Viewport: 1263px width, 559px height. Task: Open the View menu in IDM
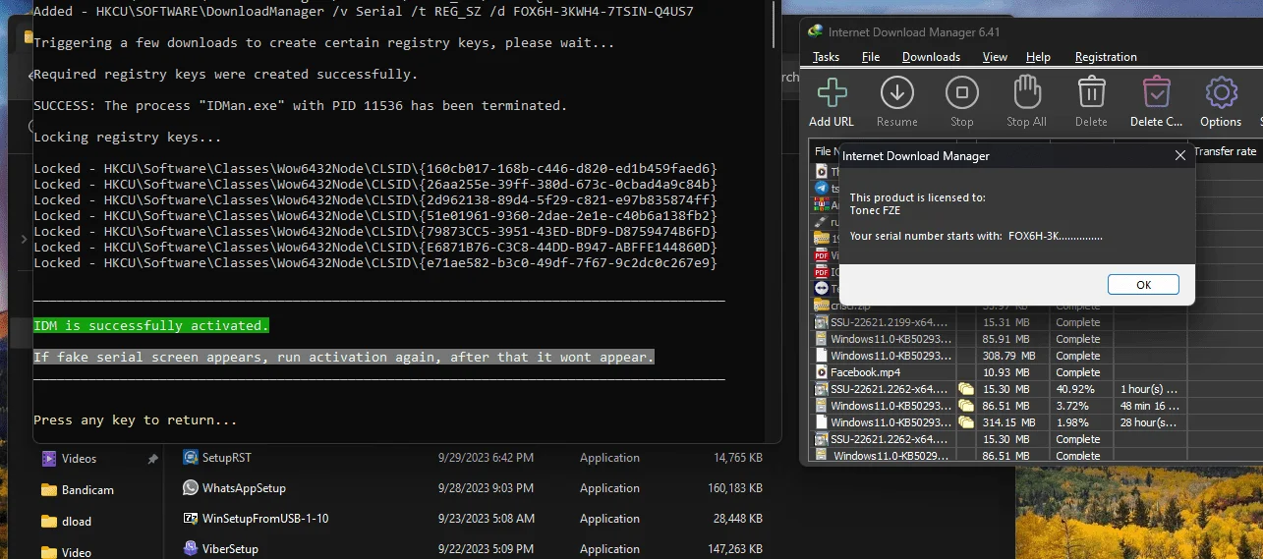[x=995, y=57]
